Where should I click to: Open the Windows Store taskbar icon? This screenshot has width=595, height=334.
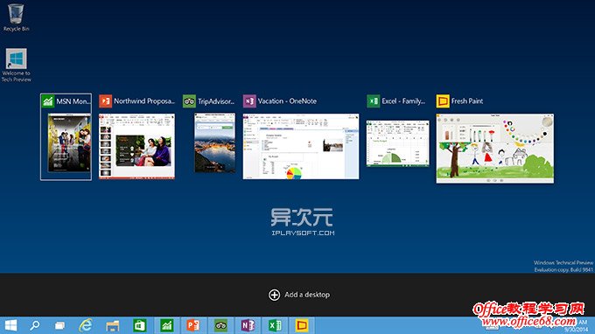click(140, 325)
